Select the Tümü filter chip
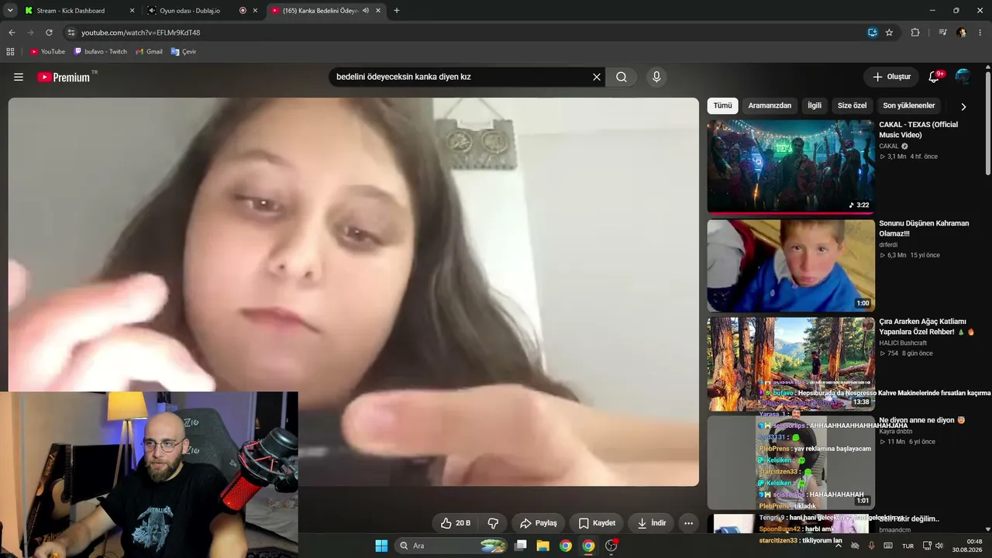This screenshot has height=558, width=992. (723, 105)
